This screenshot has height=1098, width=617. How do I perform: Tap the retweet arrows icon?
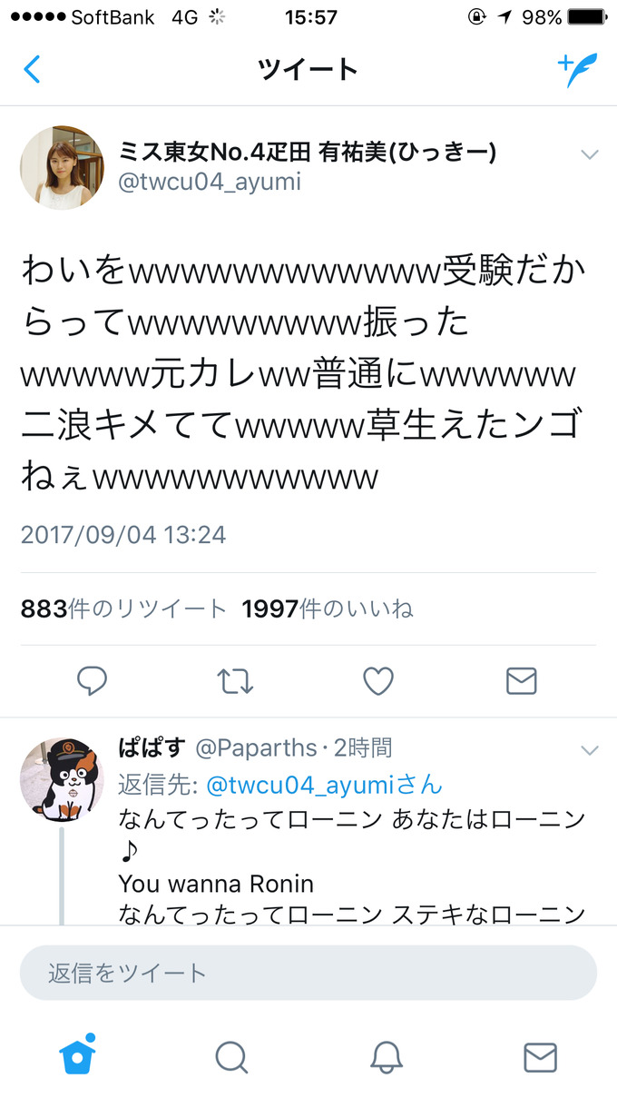coord(235,680)
